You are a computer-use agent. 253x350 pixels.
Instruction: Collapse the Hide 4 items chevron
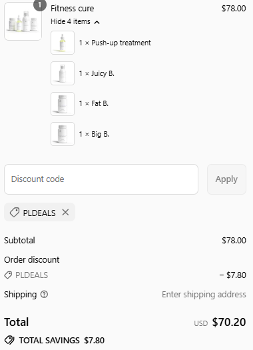point(97,22)
